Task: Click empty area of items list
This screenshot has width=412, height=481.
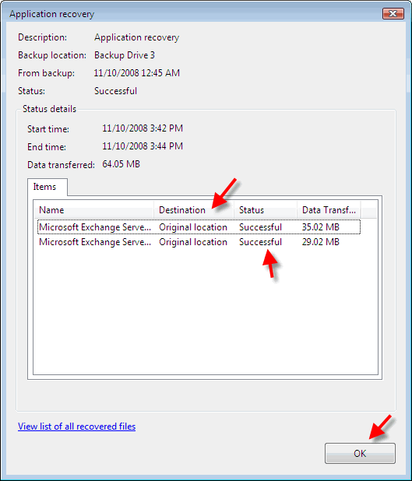Action: [x=206, y=311]
